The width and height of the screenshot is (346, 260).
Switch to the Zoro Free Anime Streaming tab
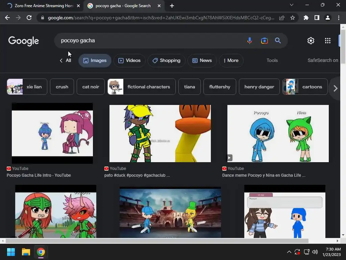coord(44,6)
